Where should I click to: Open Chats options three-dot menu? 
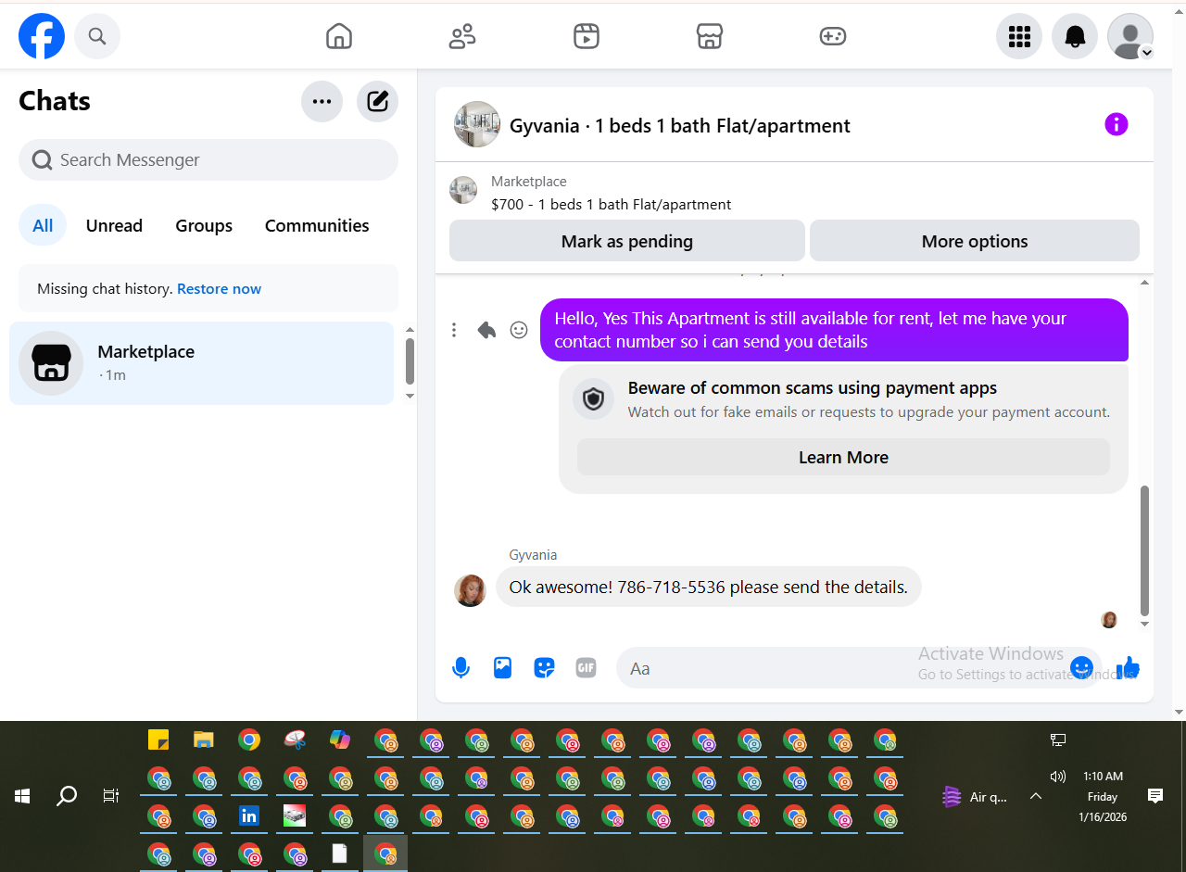pyautogui.click(x=322, y=101)
